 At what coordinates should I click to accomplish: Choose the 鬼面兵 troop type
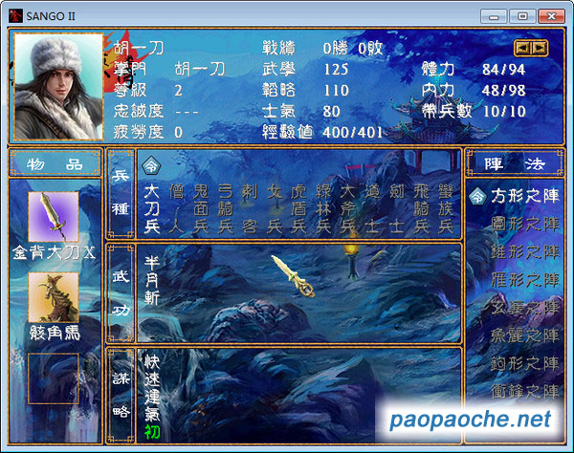point(201,209)
